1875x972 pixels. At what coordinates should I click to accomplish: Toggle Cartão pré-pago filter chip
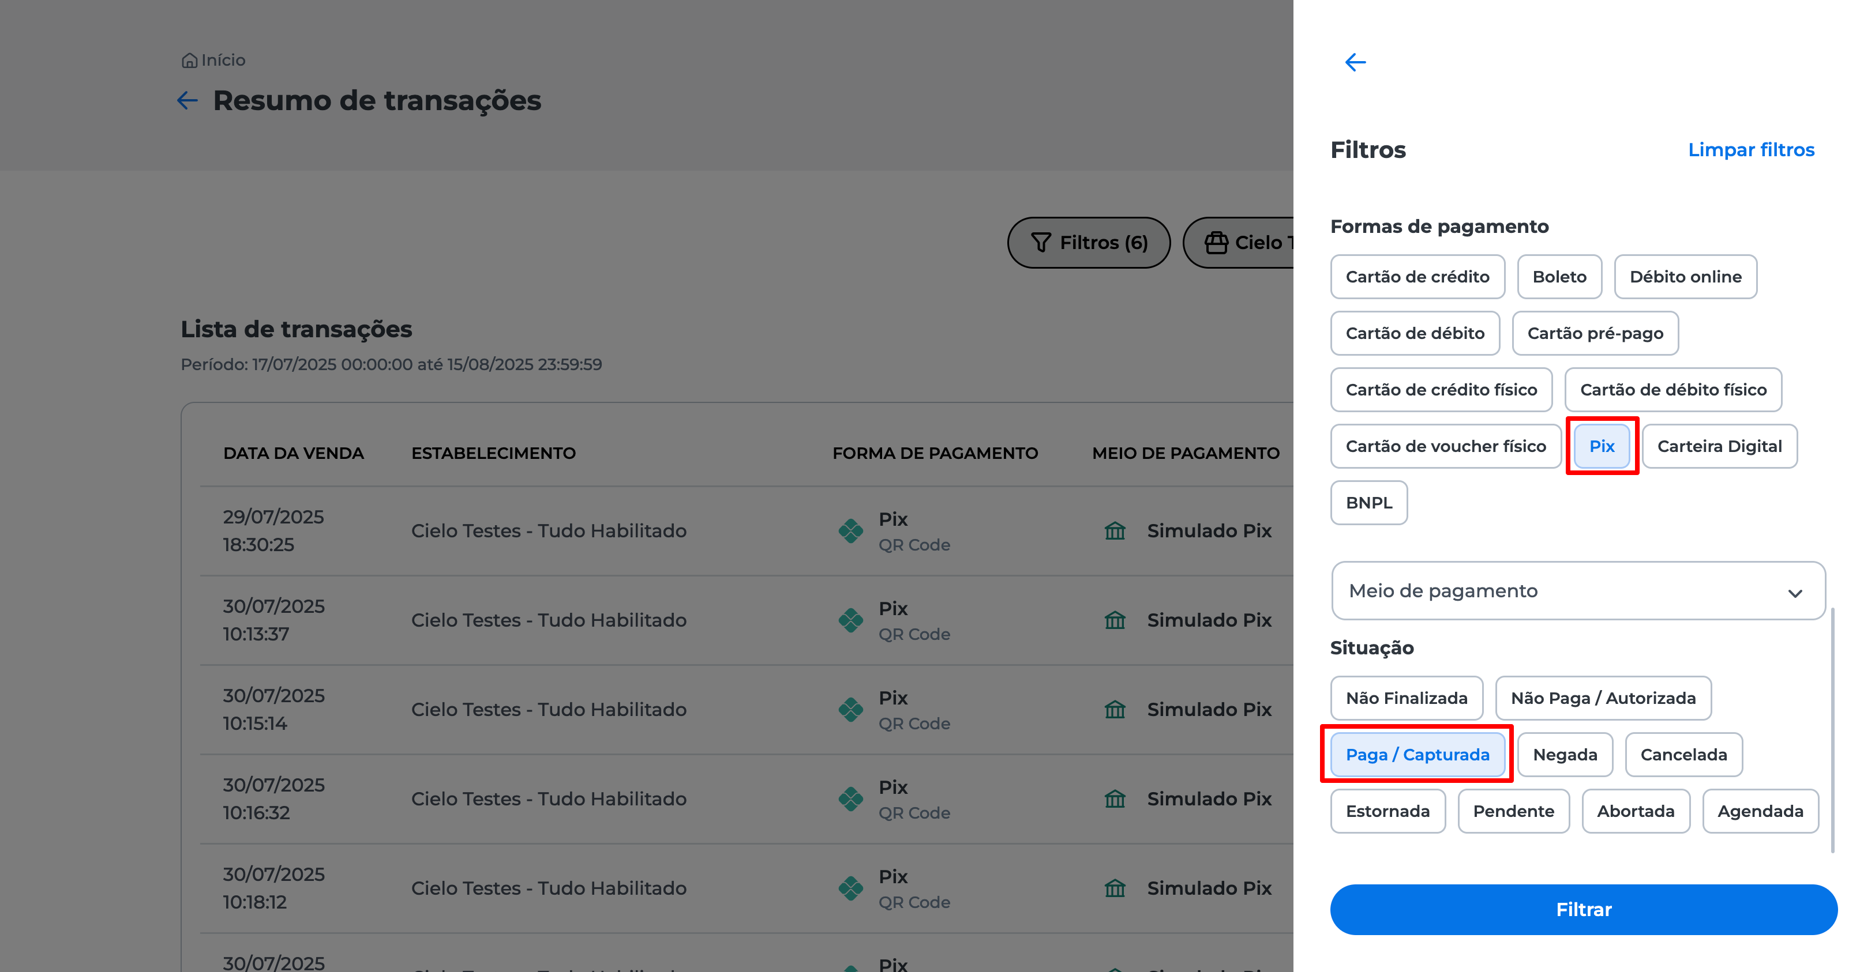pos(1595,333)
